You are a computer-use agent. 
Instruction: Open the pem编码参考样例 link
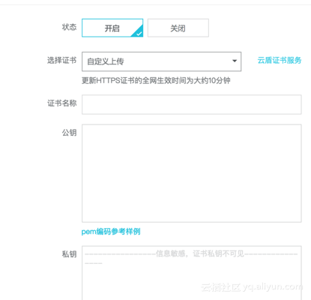point(111,232)
